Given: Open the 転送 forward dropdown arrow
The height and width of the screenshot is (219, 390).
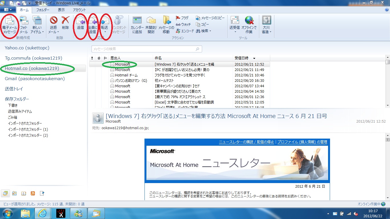Looking at the screenshot, I should pyautogui.click(x=105, y=32).
